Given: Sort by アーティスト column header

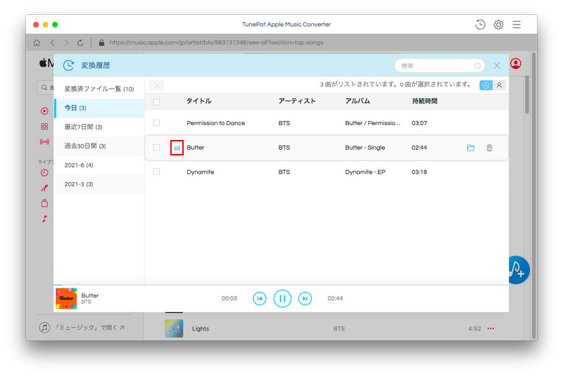Looking at the screenshot, I should pyautogui.click(x=297, y=101).
